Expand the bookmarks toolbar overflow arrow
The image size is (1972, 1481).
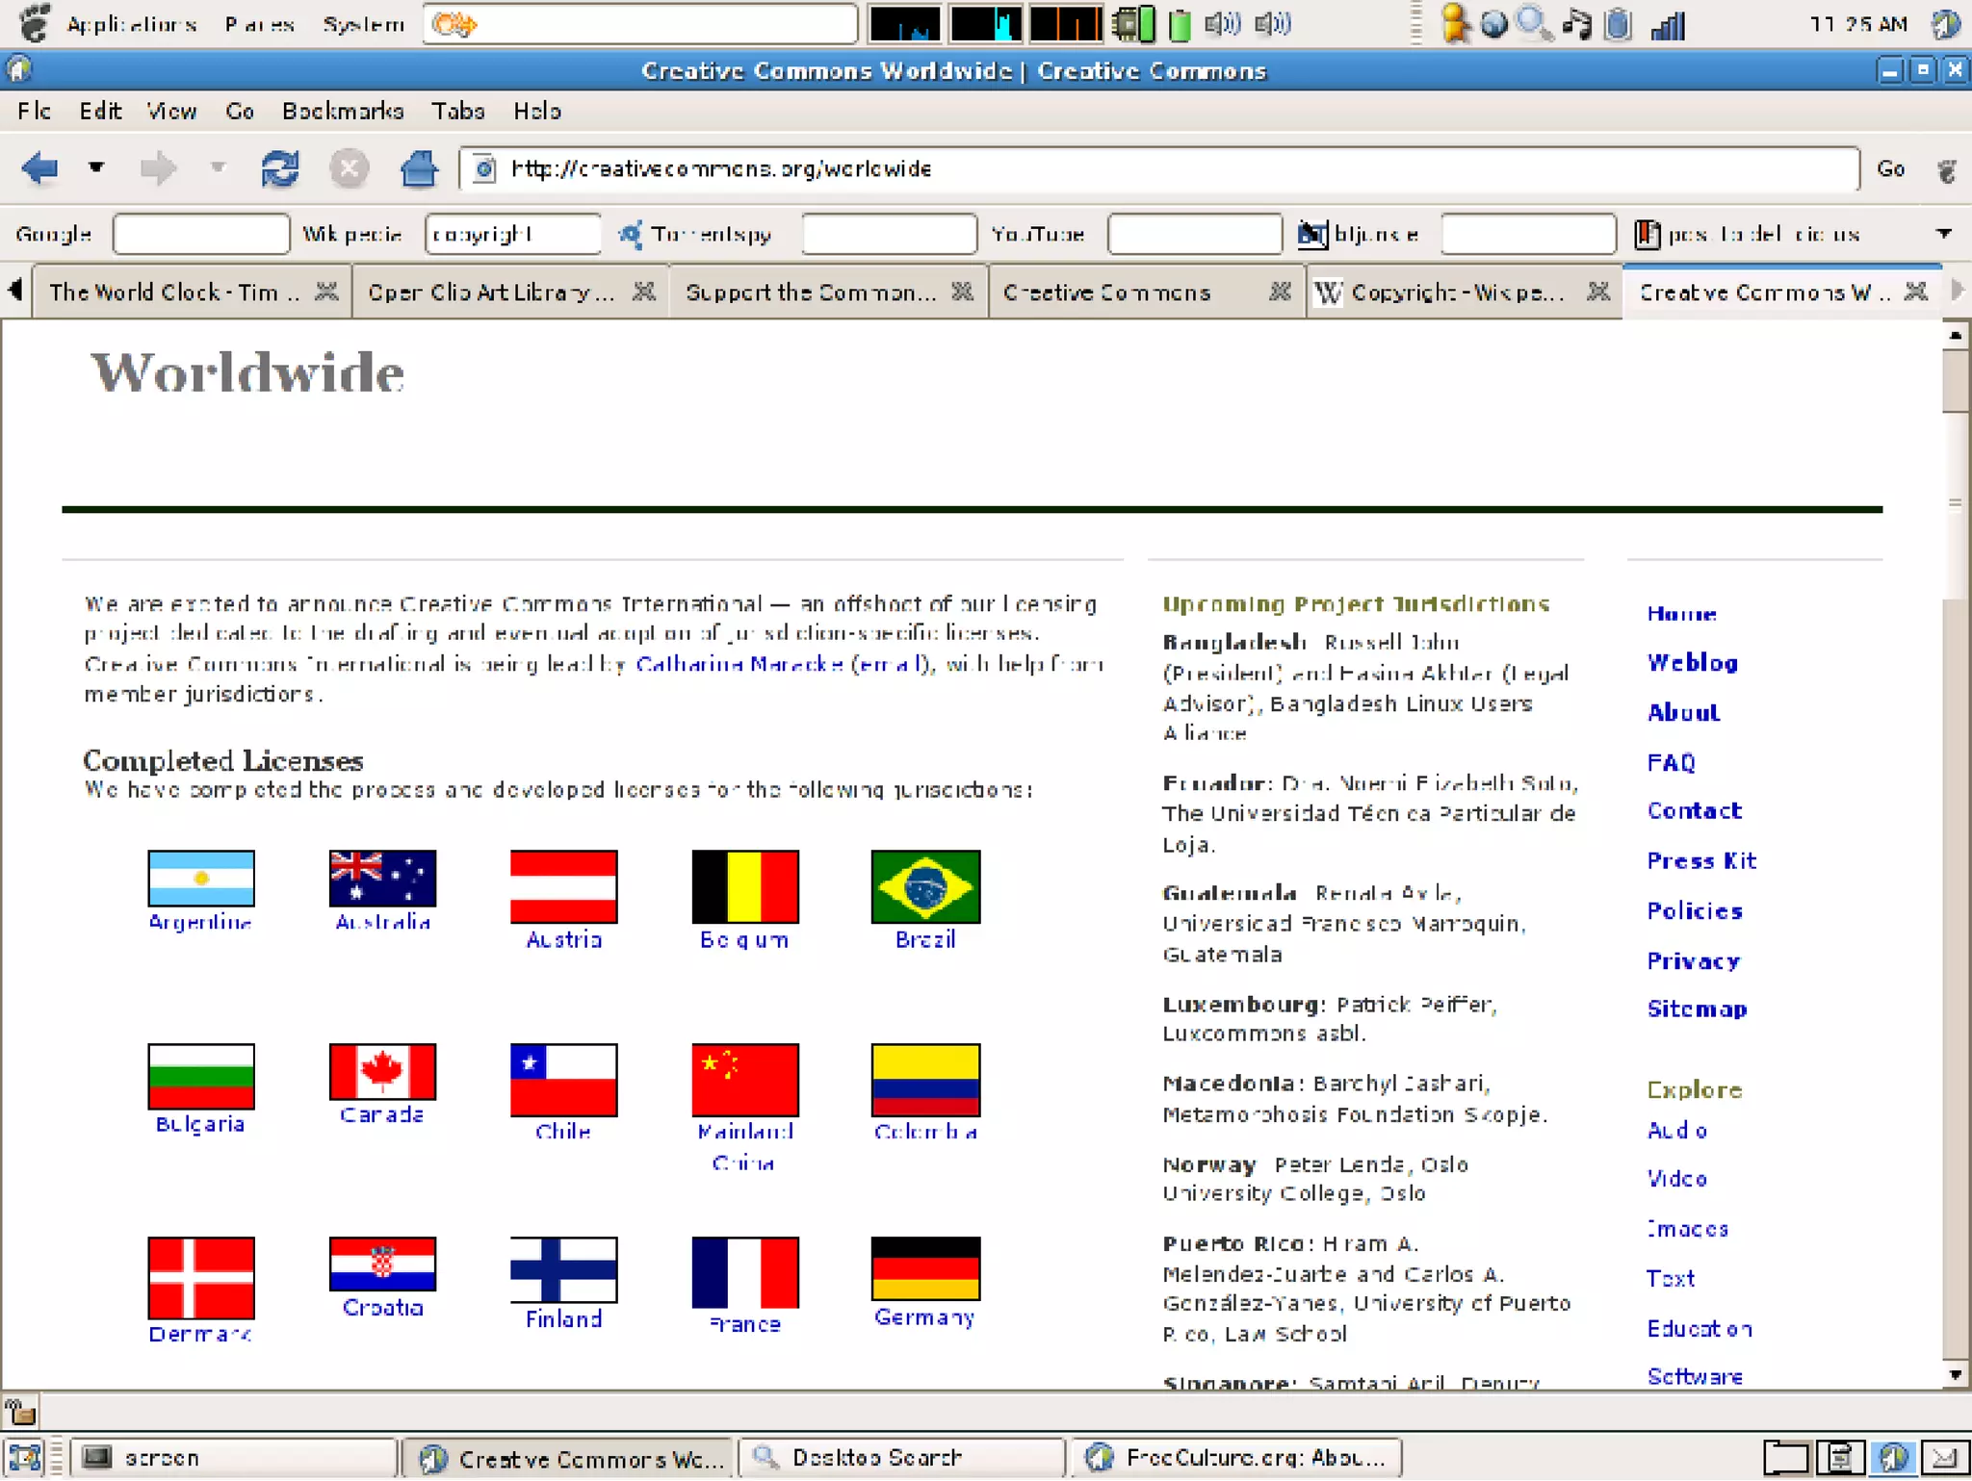tap(1944, 234)
